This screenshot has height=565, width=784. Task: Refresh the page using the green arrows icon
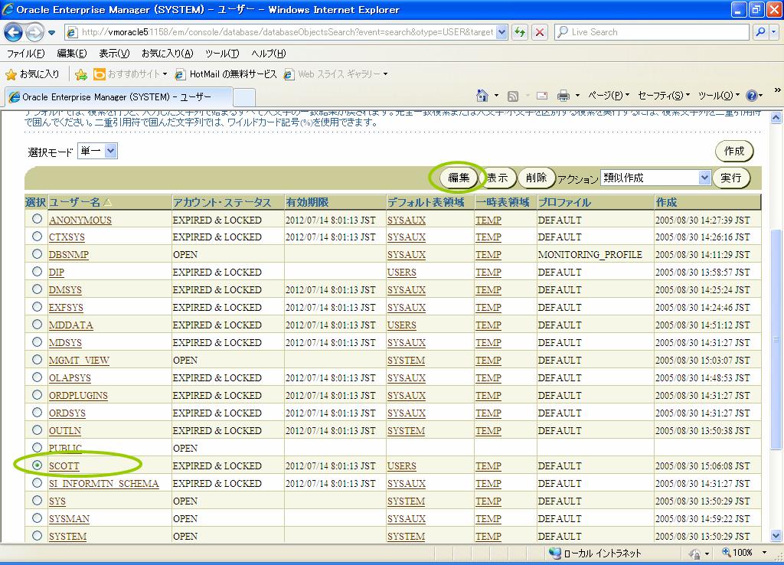tap(520, 32)
